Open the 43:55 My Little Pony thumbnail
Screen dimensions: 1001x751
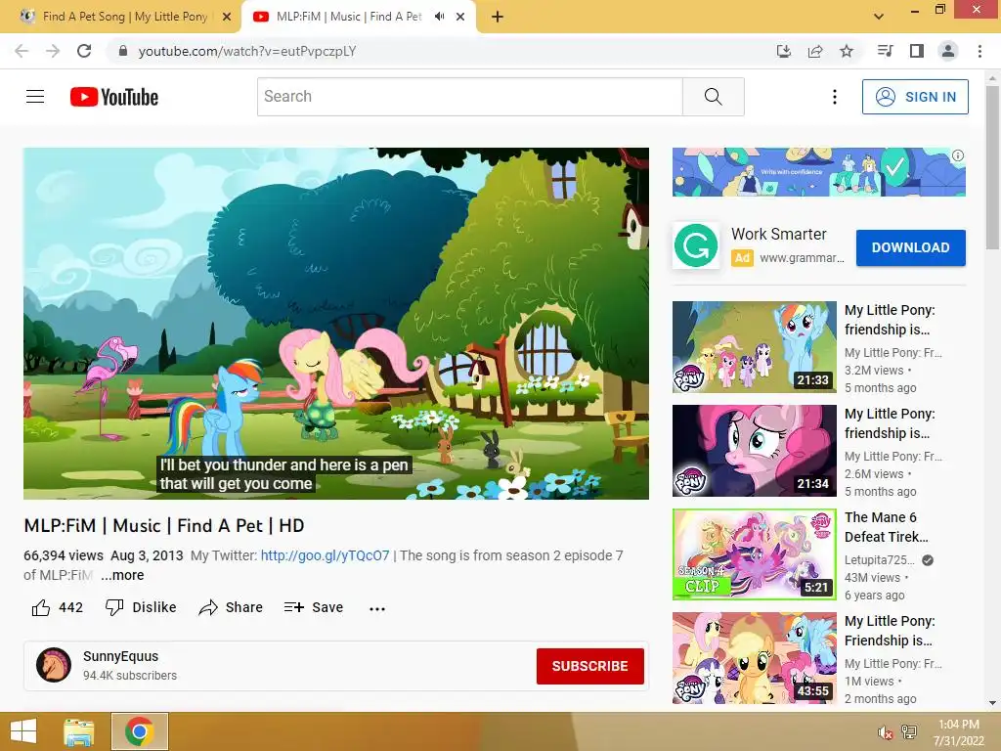click(754, 658)
